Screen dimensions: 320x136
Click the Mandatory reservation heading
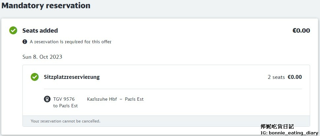coord(46,6)
